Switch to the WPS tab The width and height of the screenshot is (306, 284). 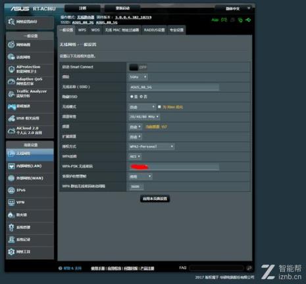pyautogui.click(x=82, y=30)
